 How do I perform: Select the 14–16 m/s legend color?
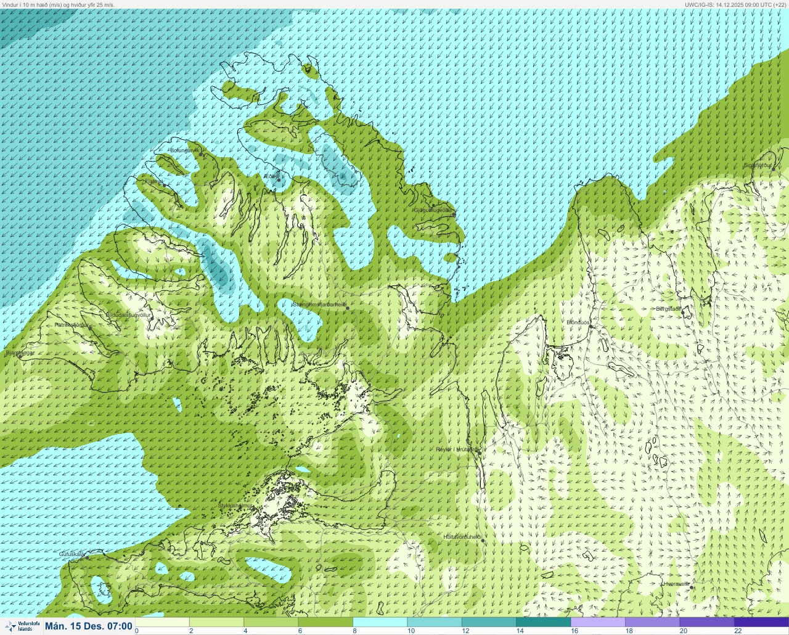(x=543, y=622)
